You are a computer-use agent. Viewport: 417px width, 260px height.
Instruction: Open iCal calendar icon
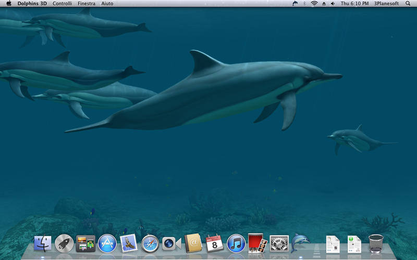214,243
